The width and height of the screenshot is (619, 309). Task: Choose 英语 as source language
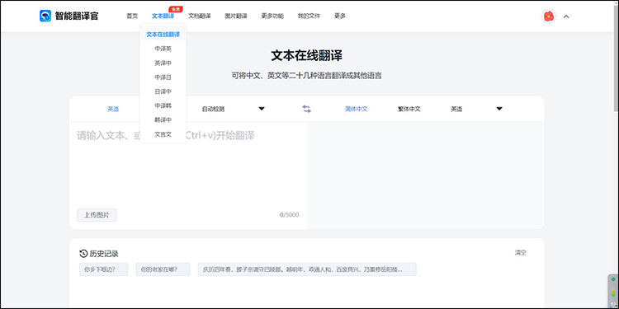[x=113, y=109]
